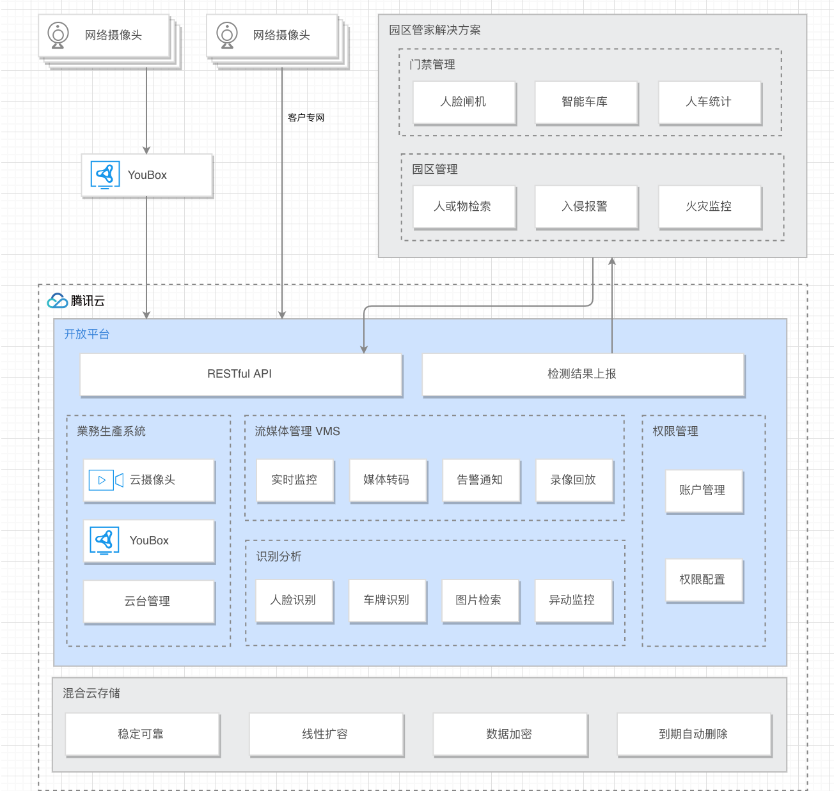The width and height of the screenshot is (834, 791).
Task: Select the 火灾监控 box
Action: [709, 206]
